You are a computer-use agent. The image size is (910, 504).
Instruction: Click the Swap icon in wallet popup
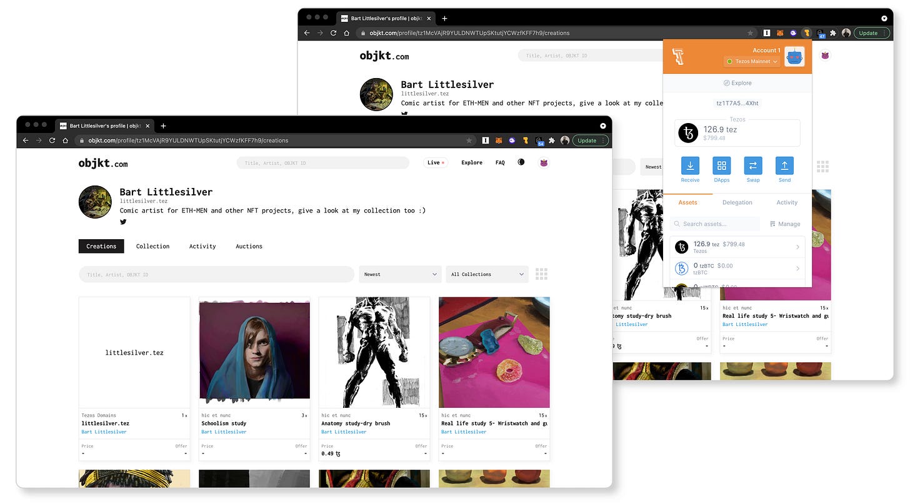[x=753, y=166]
